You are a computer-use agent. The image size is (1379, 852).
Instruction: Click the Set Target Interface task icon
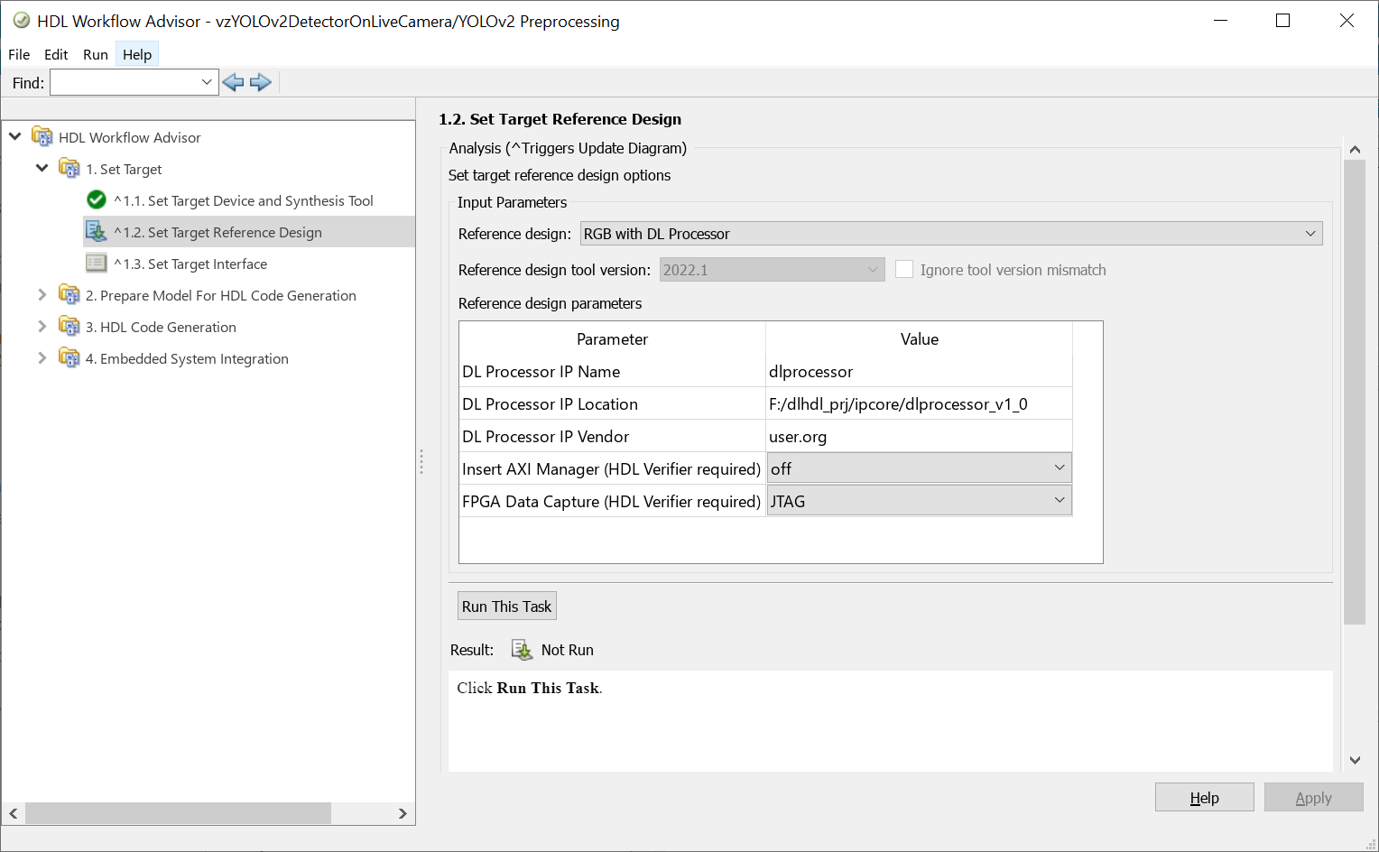pyautogui.click(x=97, y=264)
